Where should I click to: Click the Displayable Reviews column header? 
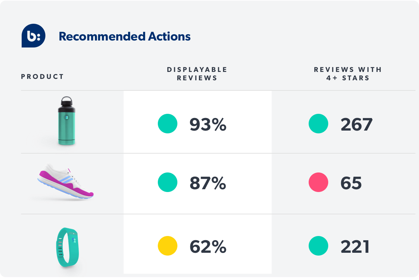(197, 74)
